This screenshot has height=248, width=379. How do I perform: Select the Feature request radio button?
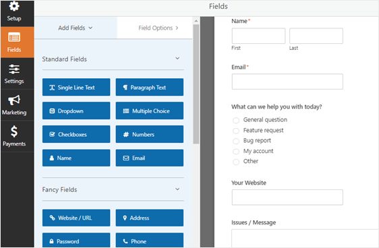click(236, 131)
